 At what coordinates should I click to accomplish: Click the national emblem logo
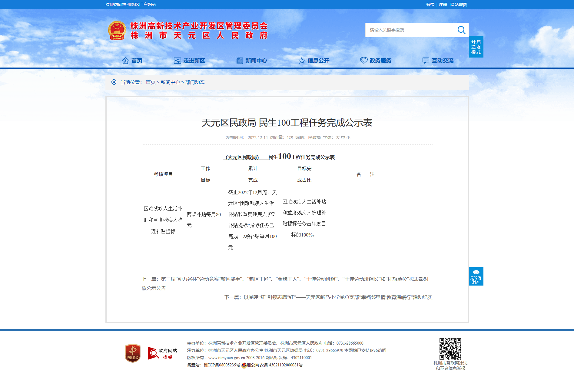tap(117, 31)
